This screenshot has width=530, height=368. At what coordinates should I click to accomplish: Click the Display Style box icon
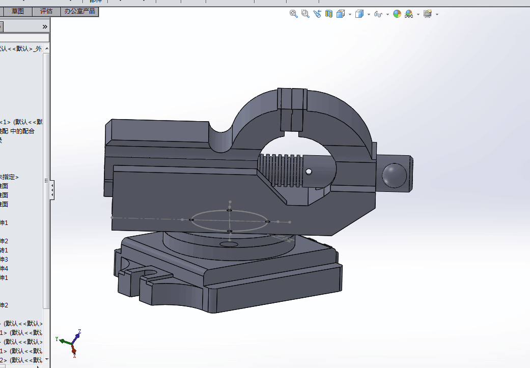click(x=359, y=14)
